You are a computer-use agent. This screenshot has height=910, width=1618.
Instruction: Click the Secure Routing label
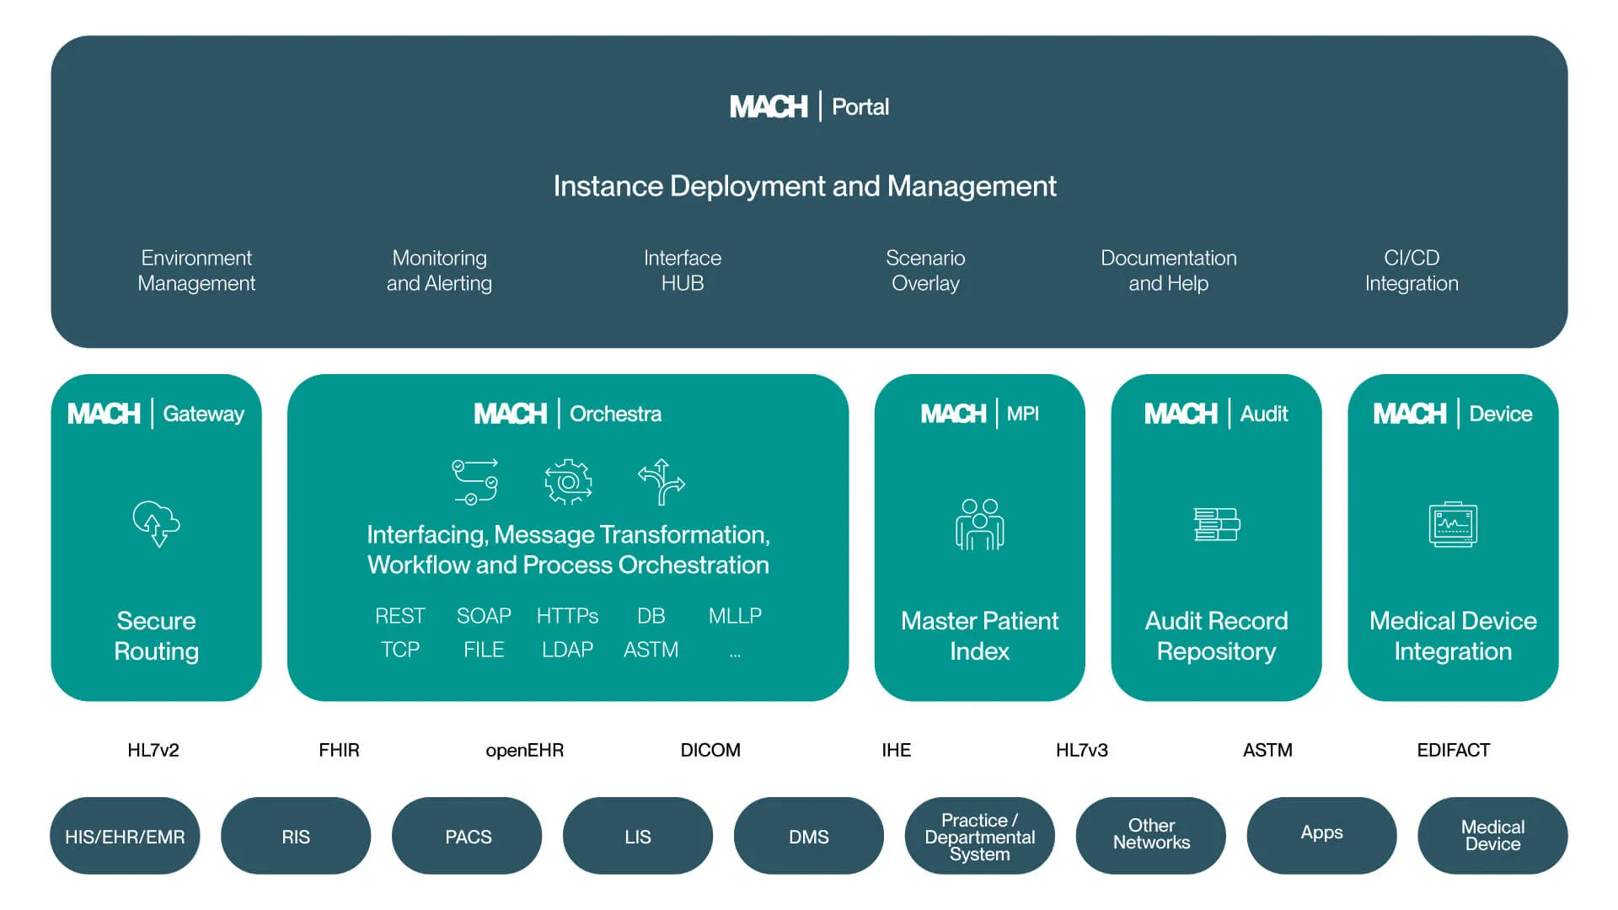(x=157, y=636)
